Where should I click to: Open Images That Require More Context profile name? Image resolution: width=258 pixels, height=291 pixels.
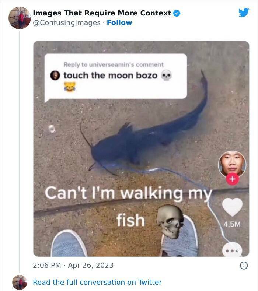102,13
